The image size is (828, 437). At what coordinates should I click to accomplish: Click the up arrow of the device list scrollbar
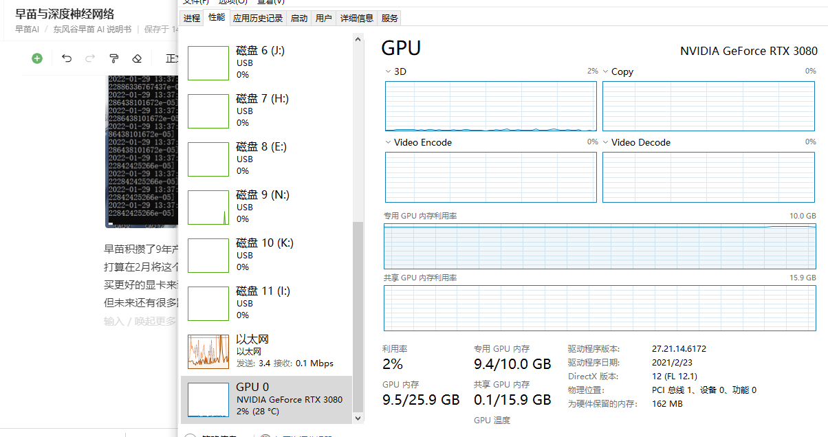pos(358,40)
